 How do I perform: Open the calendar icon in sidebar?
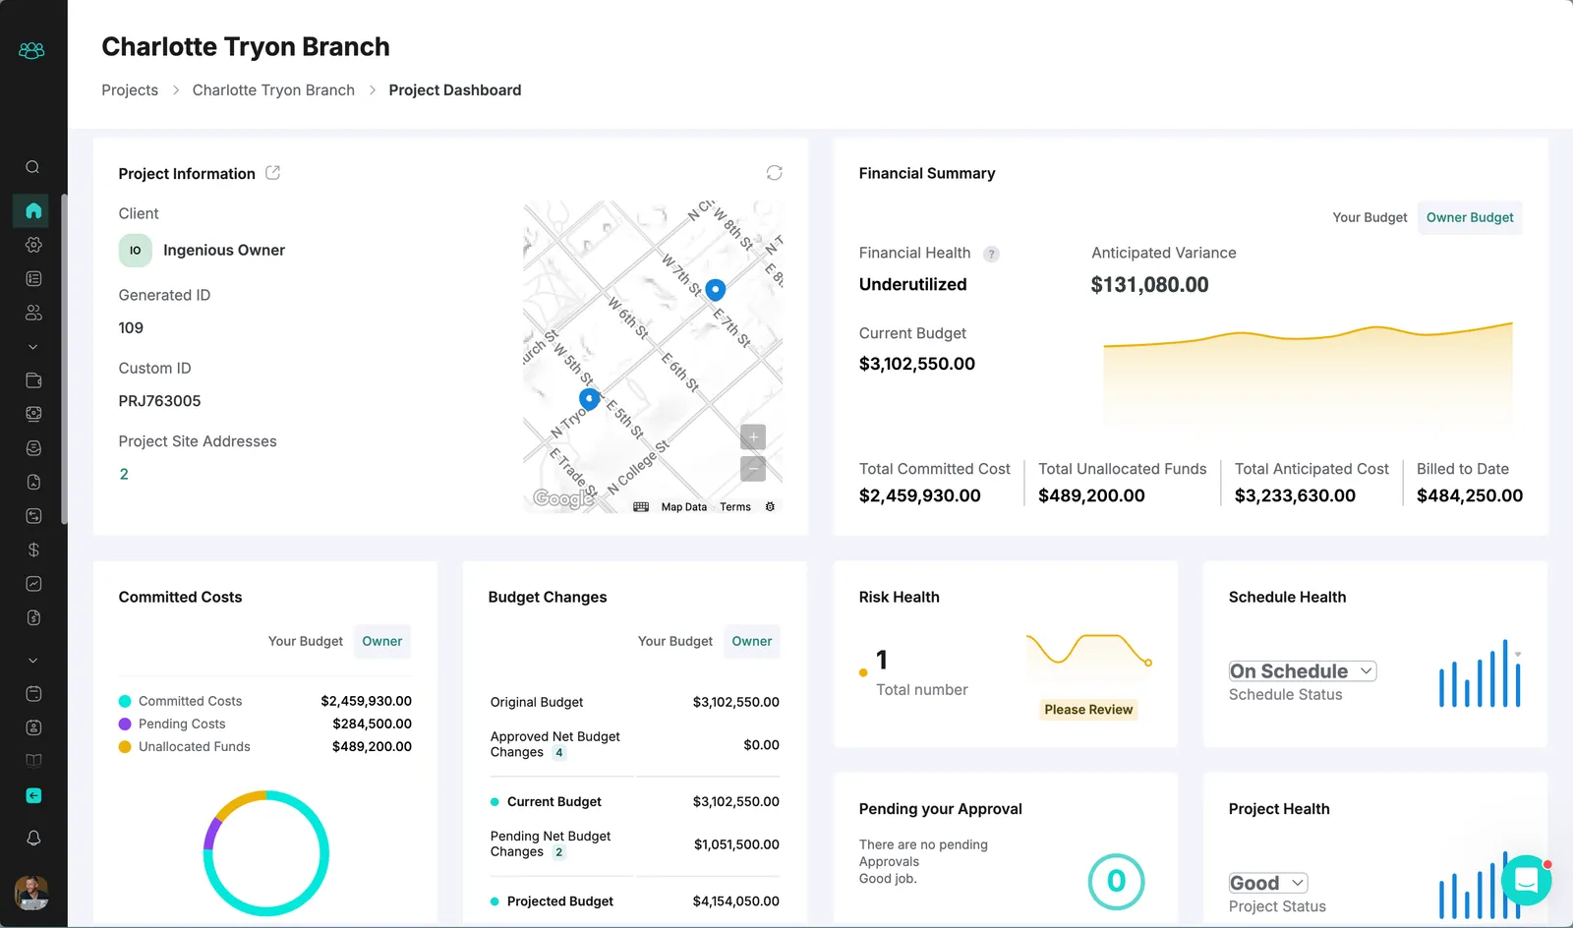click(33, 694)
